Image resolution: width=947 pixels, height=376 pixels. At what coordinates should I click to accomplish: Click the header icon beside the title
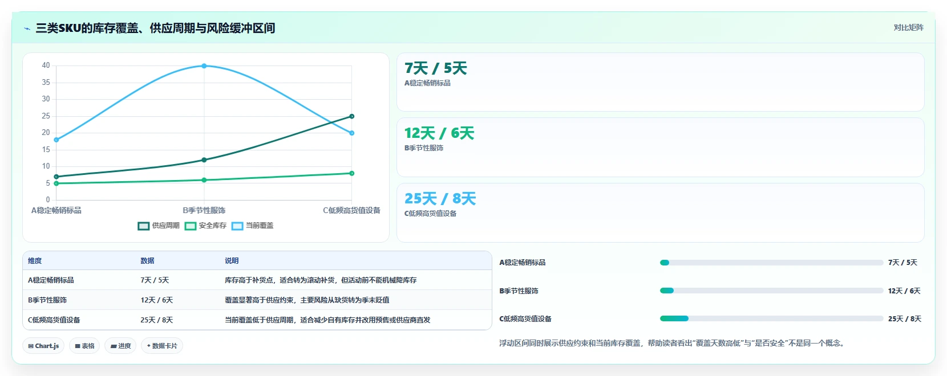click(27, 28)
